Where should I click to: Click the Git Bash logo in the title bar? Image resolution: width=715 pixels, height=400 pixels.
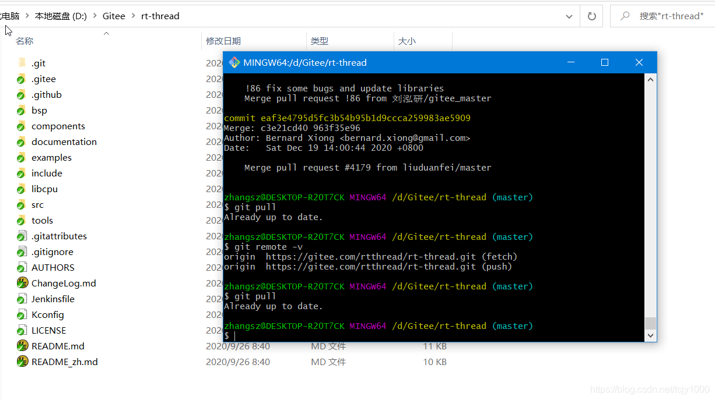tap(234, 62)
